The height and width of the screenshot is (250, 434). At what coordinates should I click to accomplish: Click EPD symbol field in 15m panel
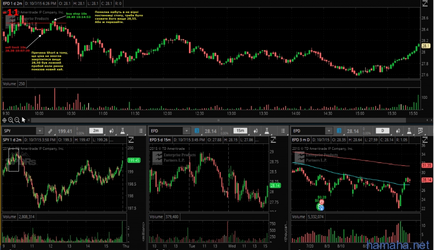point(166,131)
